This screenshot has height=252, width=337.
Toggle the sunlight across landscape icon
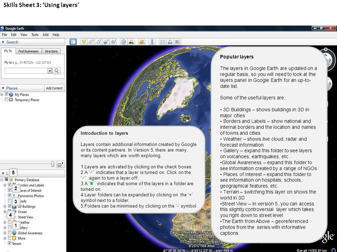click(x=131, y=42)
